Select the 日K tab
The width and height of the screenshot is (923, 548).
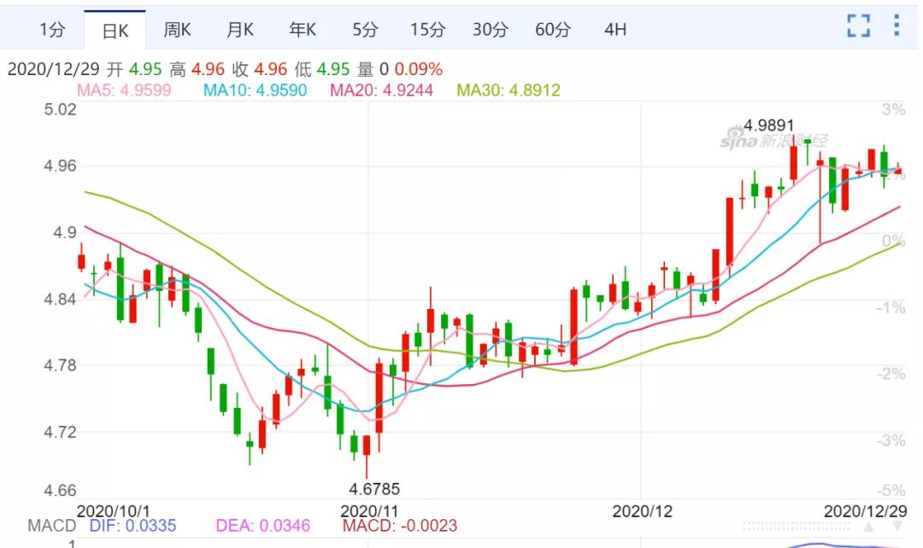pos(115,31)
